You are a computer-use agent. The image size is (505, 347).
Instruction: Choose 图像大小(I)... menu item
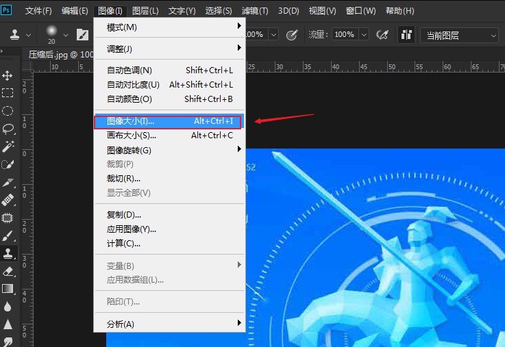coord(170,121)
